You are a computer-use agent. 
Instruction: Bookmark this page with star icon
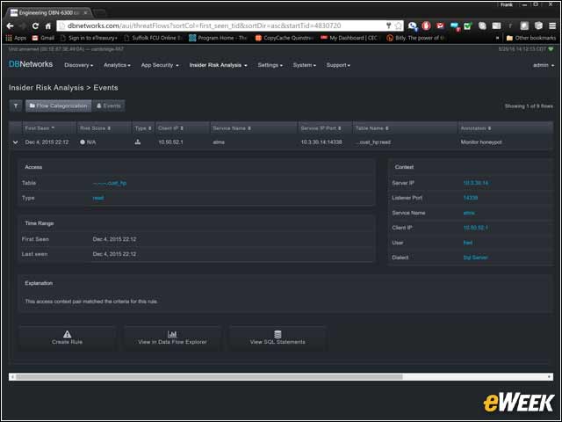398,25
